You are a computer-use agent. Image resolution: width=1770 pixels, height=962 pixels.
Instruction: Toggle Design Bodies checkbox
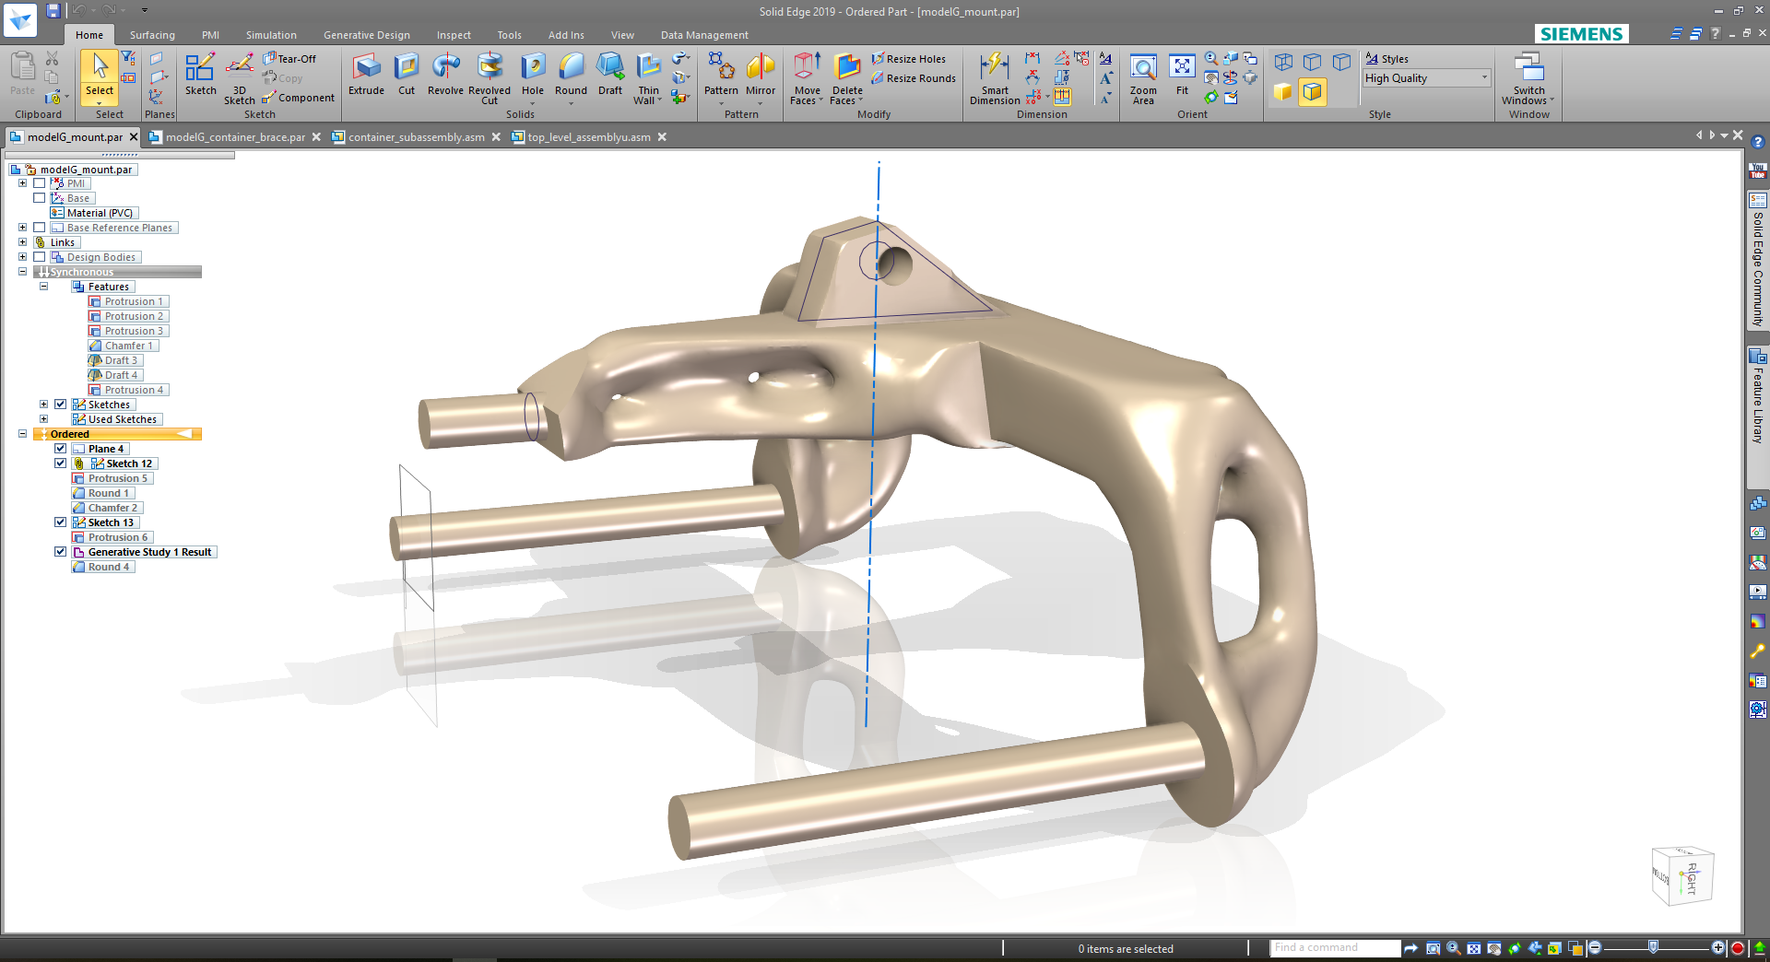(40, 257)
